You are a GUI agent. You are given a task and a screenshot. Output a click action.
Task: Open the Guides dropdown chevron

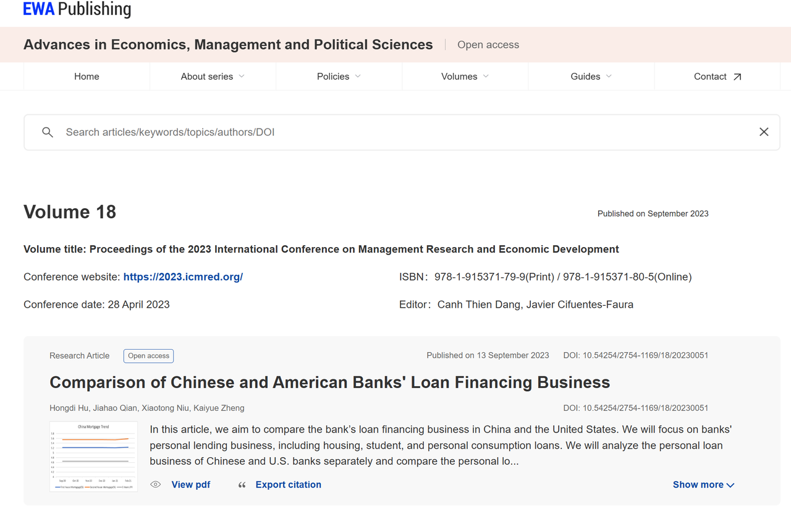[x=609, y=77]
